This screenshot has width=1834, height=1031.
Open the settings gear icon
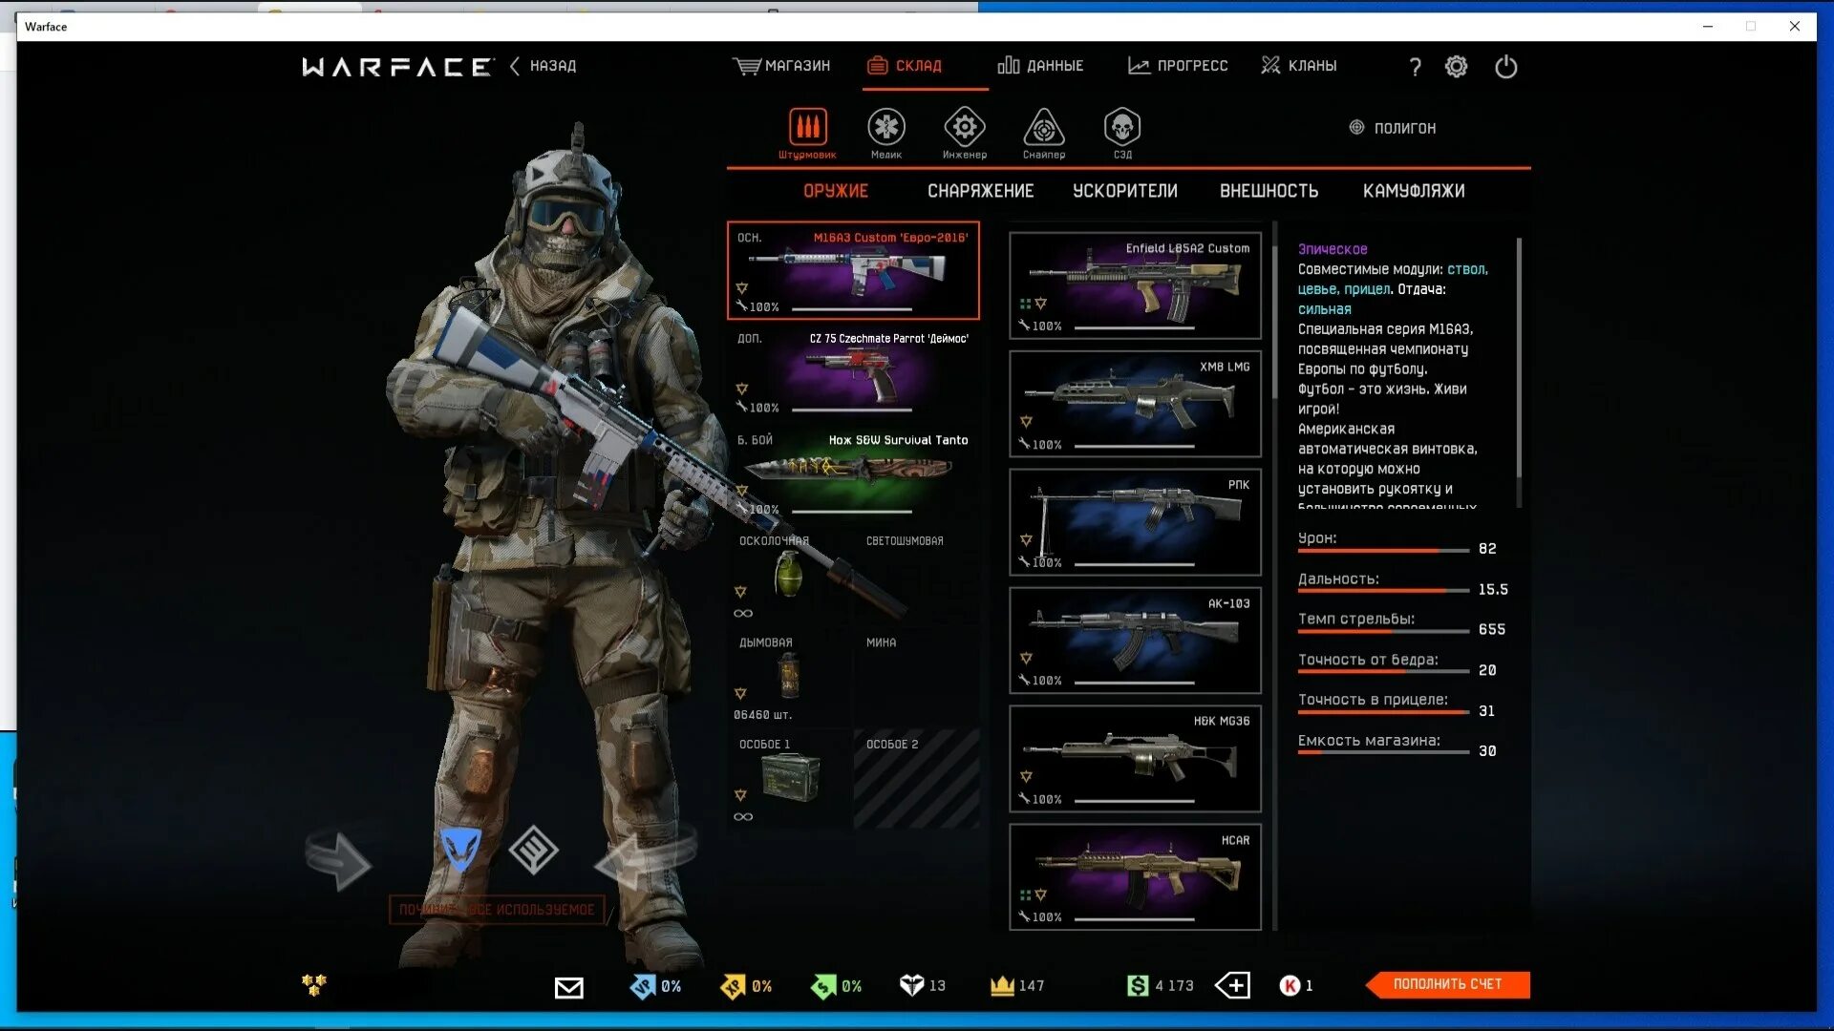tap(1456, 66)
